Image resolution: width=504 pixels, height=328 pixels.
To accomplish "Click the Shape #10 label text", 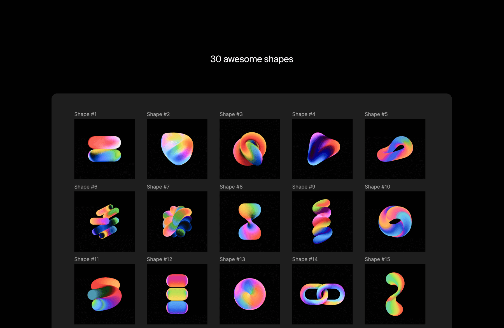I will point(377,187).
